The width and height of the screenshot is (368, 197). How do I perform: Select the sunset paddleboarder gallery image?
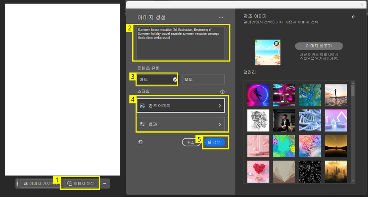[336, 95]
